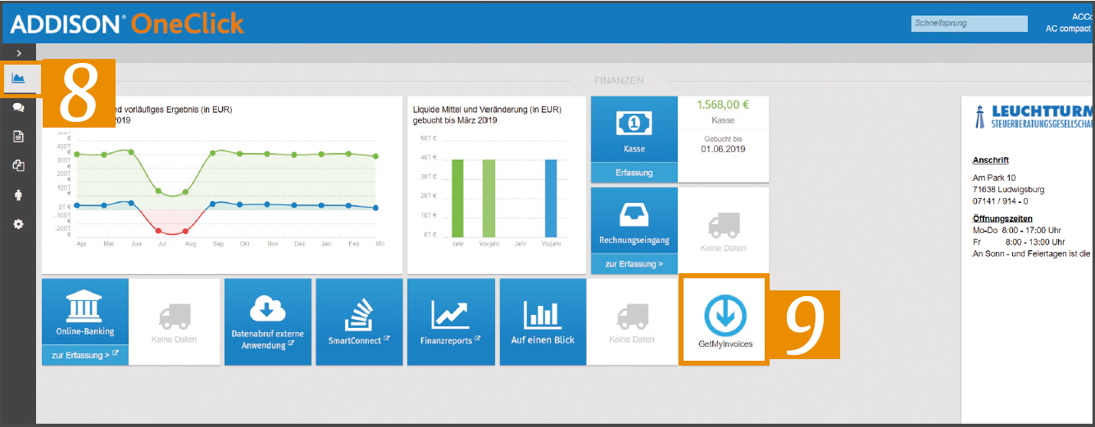1095x427 pixels.
Task: Click the address line Am Park 10
Action: pos(994,178)
